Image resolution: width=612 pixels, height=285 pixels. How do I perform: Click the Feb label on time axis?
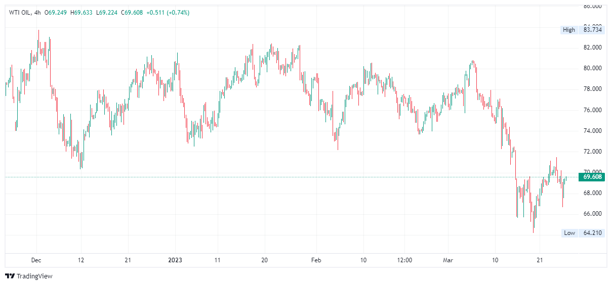pos(316,260)
